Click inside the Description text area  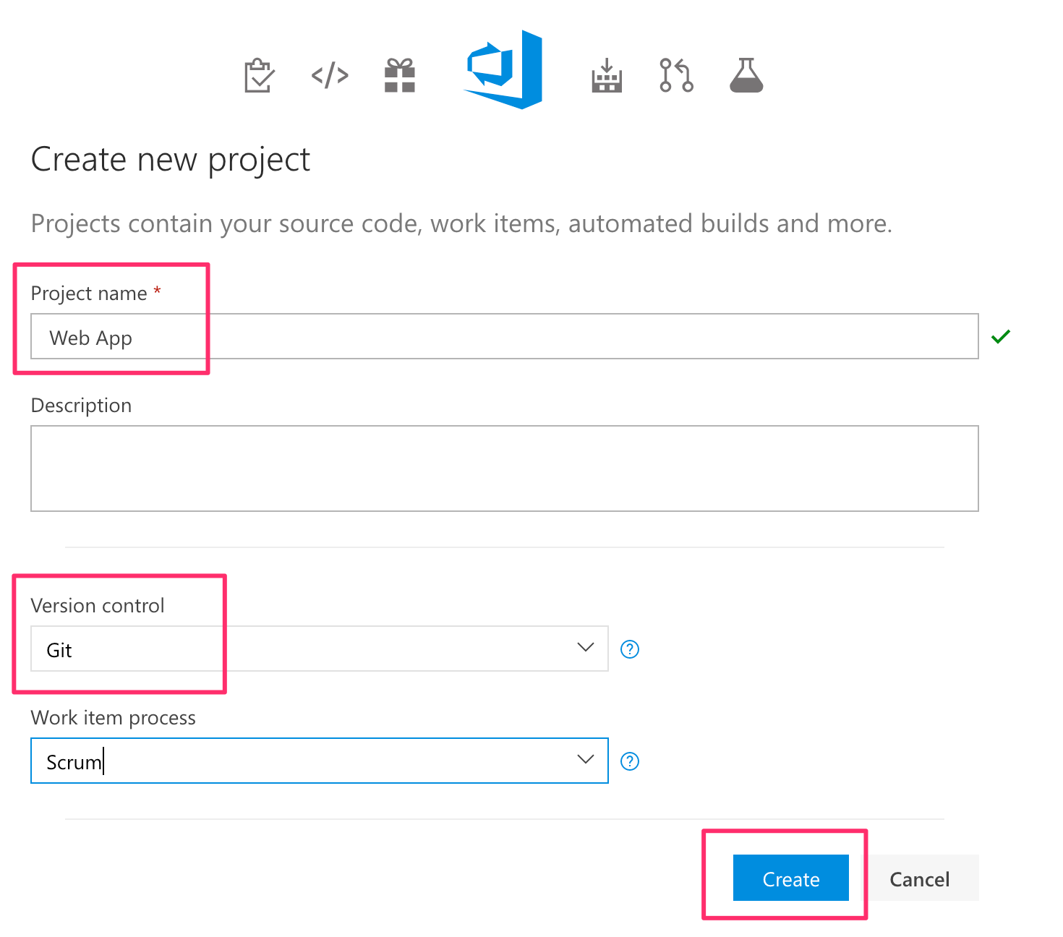(x=505, y=469)
